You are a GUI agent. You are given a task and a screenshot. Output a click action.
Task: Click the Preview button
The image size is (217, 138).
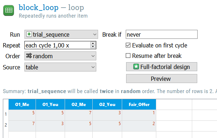[162, 79]
